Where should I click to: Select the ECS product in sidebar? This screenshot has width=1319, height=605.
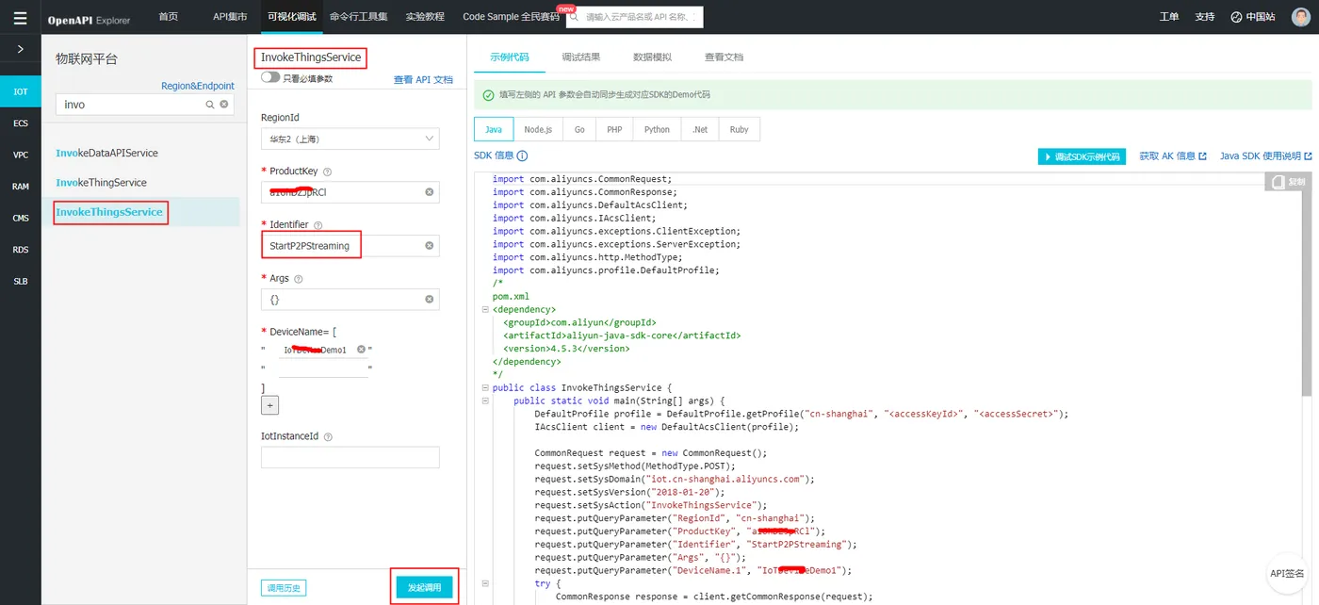[x=20, y=123]
